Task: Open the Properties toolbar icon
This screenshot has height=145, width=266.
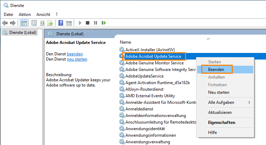Action: coord(34,23)
